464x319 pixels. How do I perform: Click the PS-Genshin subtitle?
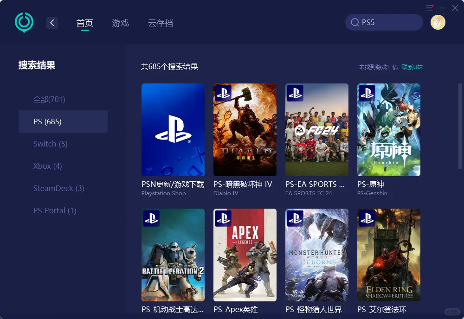point(372,193)
